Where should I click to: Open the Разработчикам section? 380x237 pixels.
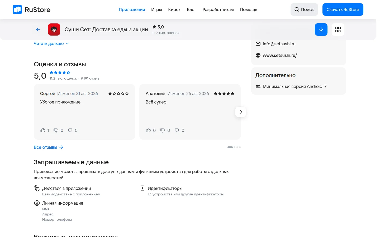pyautogui.click(x=218, y=9)
